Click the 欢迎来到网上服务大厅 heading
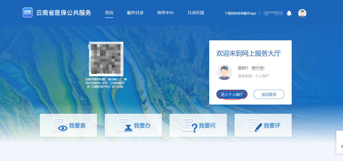Image resolution: width=343 pixels, height=161 pixels. tap(248, 53)
